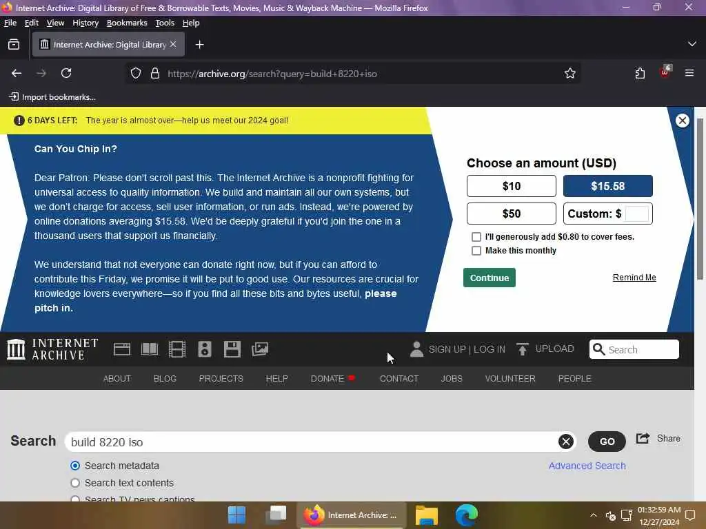Open a new browser tab
The image size is (706, 529).
pyautogui.click(x=199, y=45)
